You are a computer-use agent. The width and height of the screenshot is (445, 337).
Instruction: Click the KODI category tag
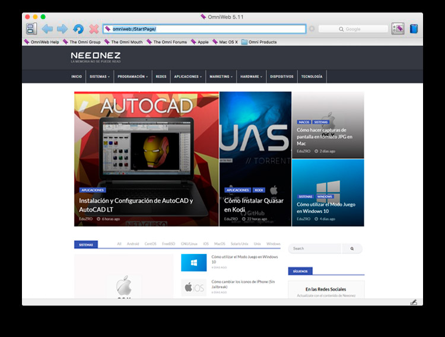259,190
